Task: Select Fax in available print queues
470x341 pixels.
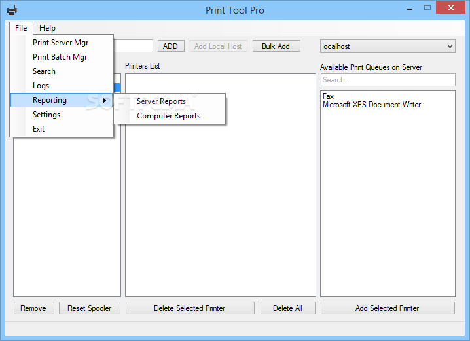Action: point(388,96)
